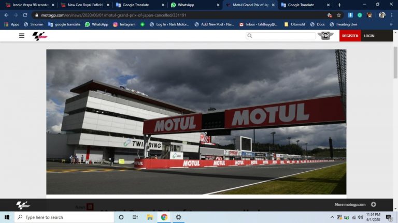Open File Explorer in the taskbar
The image size is (398, 223).
(150, 217)
